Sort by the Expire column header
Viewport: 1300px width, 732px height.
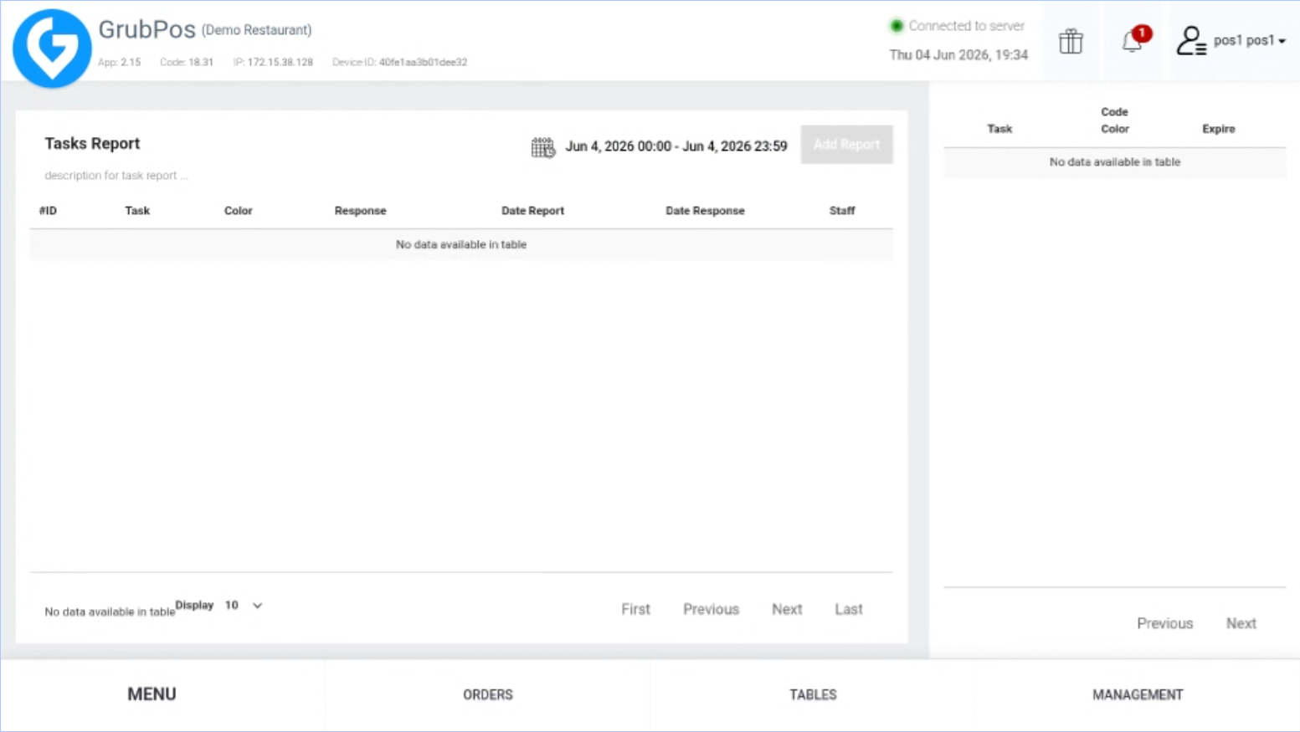click(1218, 129)
